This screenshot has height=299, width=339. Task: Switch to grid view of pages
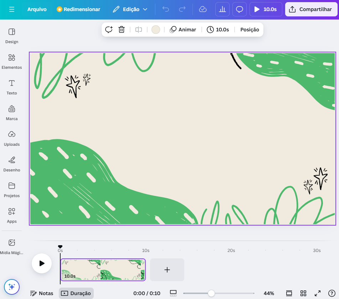(303, 293)
